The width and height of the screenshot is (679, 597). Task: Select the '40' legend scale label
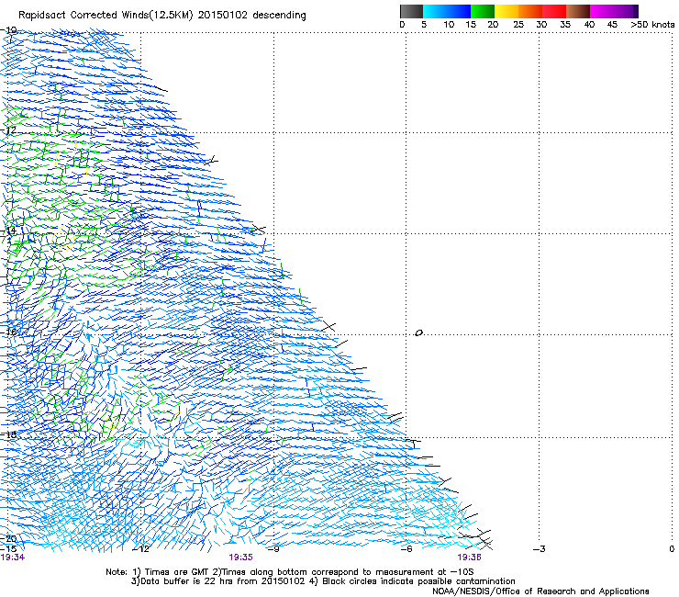point(589,25)
